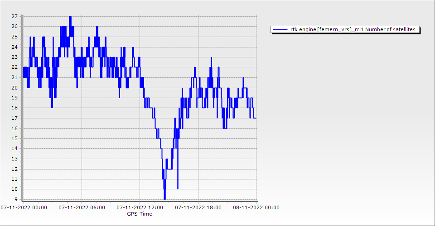Click the 22 label on the y-axis
Image resolution: width=435 pixels, height=226 pixels.
[14, 67]
